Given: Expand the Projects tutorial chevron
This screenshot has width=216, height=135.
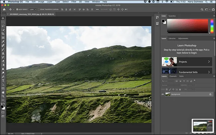Looking at the screenshot, I should pos(209,62).
